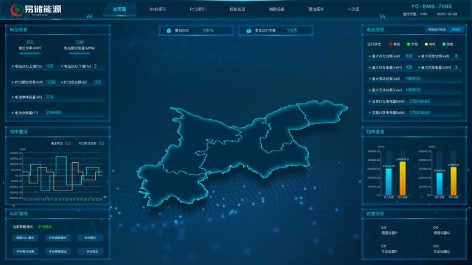
Task: Click the PCS有功功率 legend value
Action: tap(101, 143)
